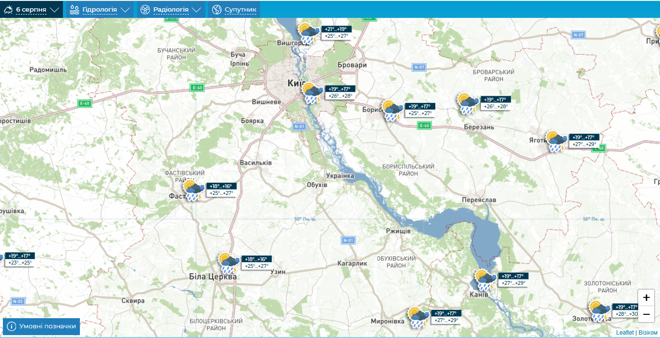Click the Fastiv weather icon
This screenshot has width=660, height=338.
(x=194, y=191)
